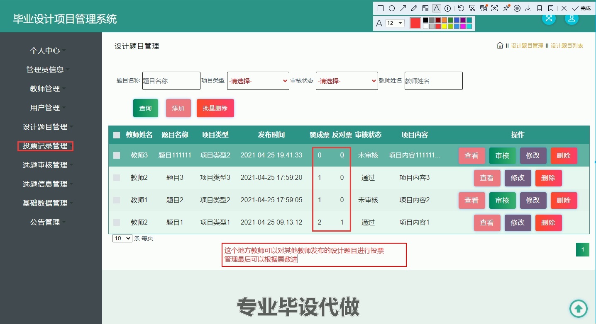This screenshot has height=324, width=596.
Task: Click the 批量删除 batch delete button
Action: point(215,108)
